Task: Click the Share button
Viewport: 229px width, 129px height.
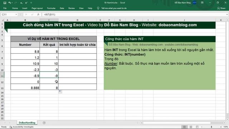Action: [x=221, y=8]
